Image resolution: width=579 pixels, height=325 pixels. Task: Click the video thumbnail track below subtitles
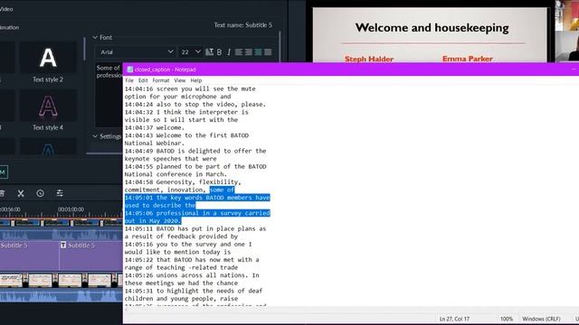click(61, 281)
